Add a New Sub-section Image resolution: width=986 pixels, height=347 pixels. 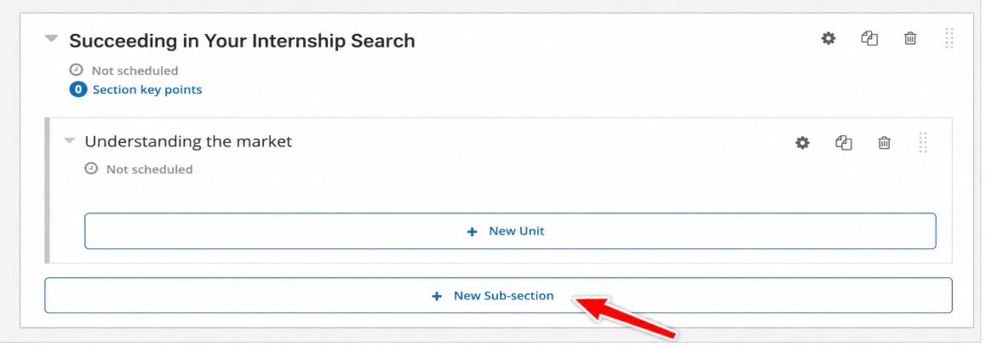498,295
